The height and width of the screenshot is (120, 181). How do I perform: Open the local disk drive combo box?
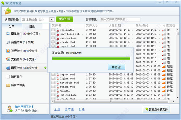point(37,20)
